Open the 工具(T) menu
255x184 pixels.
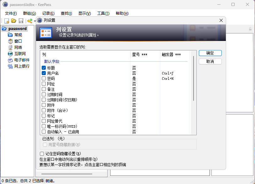pyautogui.click(x=103, y=13)
